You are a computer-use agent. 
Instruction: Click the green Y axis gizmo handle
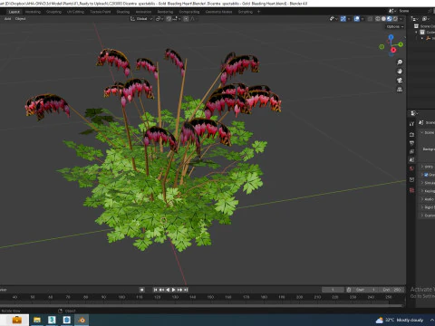(x=401, y=44)
